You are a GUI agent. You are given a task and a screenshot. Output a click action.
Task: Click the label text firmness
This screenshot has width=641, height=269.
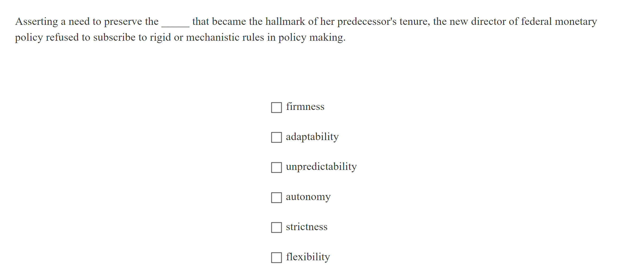(x=305, y=107)
